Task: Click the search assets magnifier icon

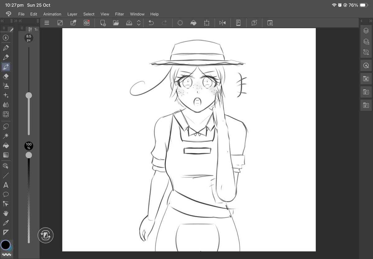Action: click(270, 23)
